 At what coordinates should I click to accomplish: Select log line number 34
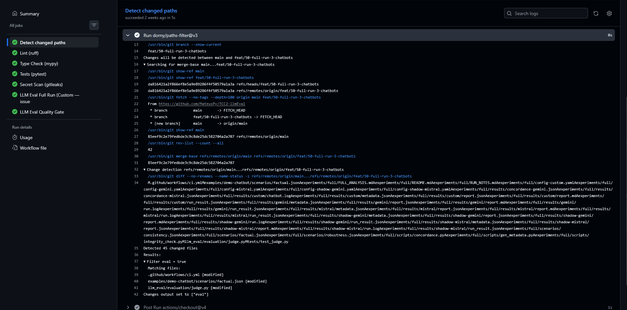tap(136, 183)
